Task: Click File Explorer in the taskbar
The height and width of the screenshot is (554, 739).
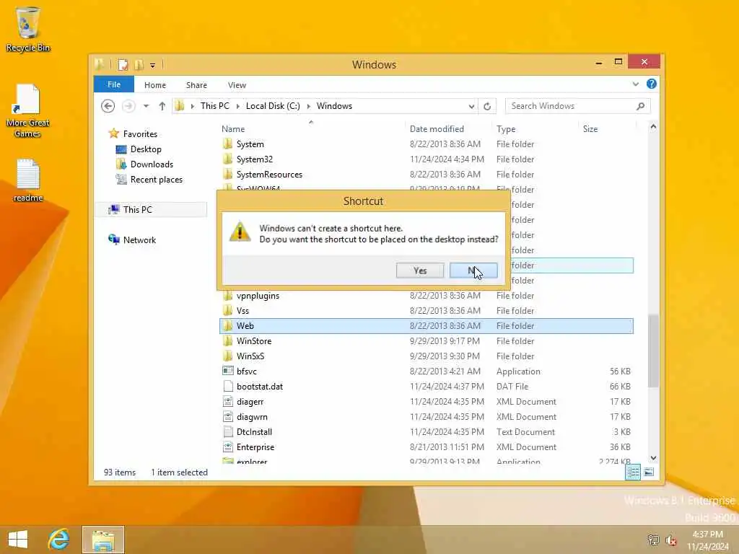Action: coord(103,540)
